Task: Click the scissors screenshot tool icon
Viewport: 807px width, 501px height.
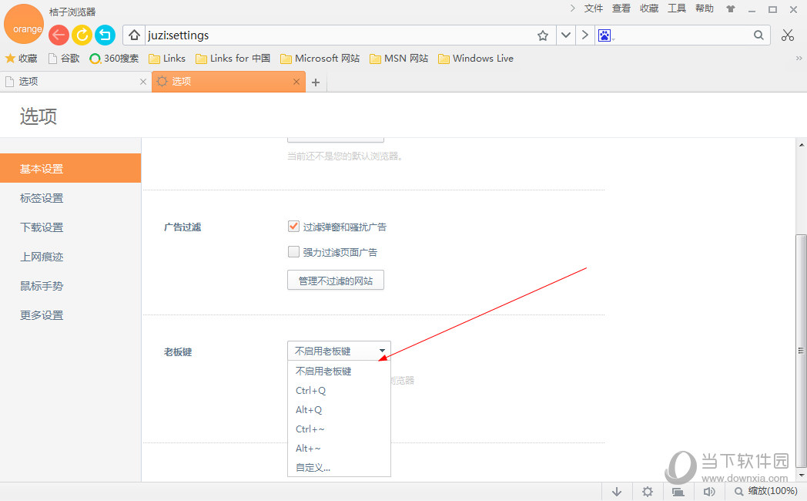Action: 788,35
